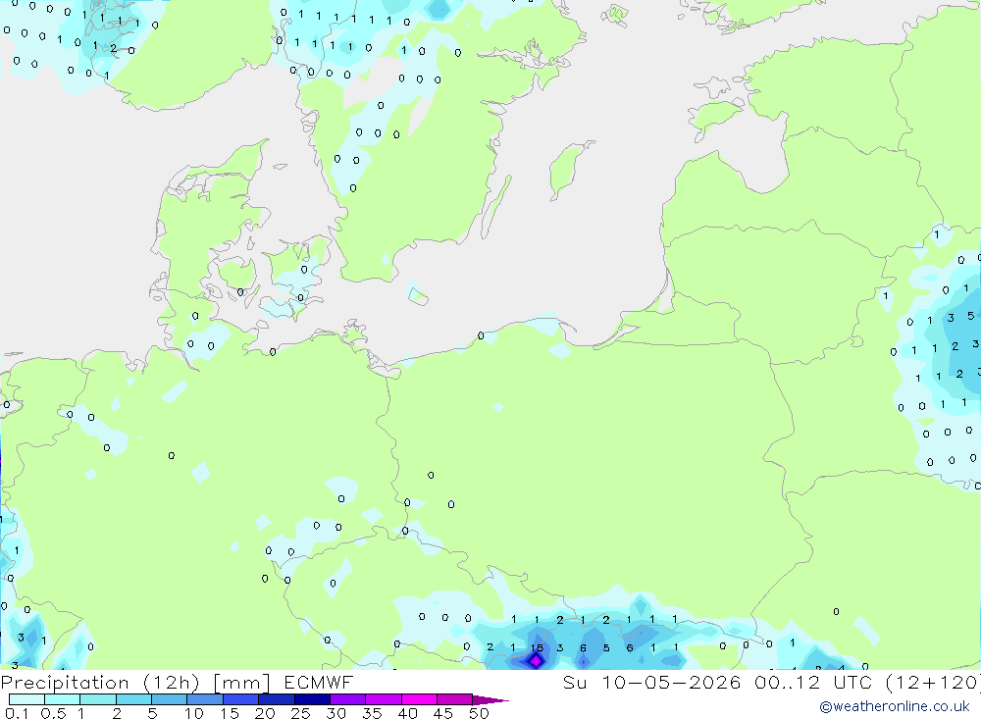Viewport: 981px width, 719px height.
Task: Click the legend arrow tip beyond 50
Action: (x=490, y=699)
